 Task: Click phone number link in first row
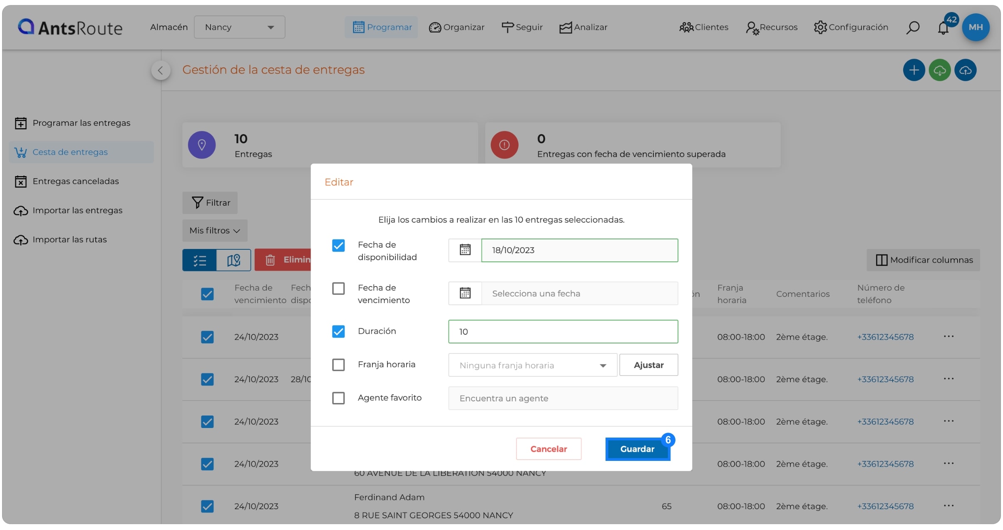pyautogui.click(x=885, y=337)
